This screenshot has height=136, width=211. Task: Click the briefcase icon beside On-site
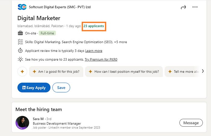(20, 33)
